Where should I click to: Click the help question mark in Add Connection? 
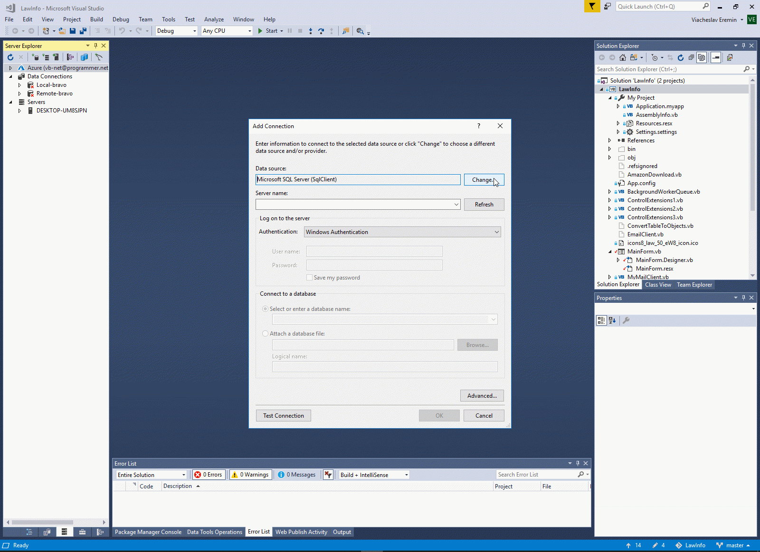point(479,126)
